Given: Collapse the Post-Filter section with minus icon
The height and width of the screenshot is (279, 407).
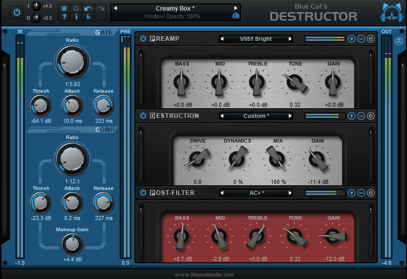Looking at the screenshot, I should coord(361,193).
